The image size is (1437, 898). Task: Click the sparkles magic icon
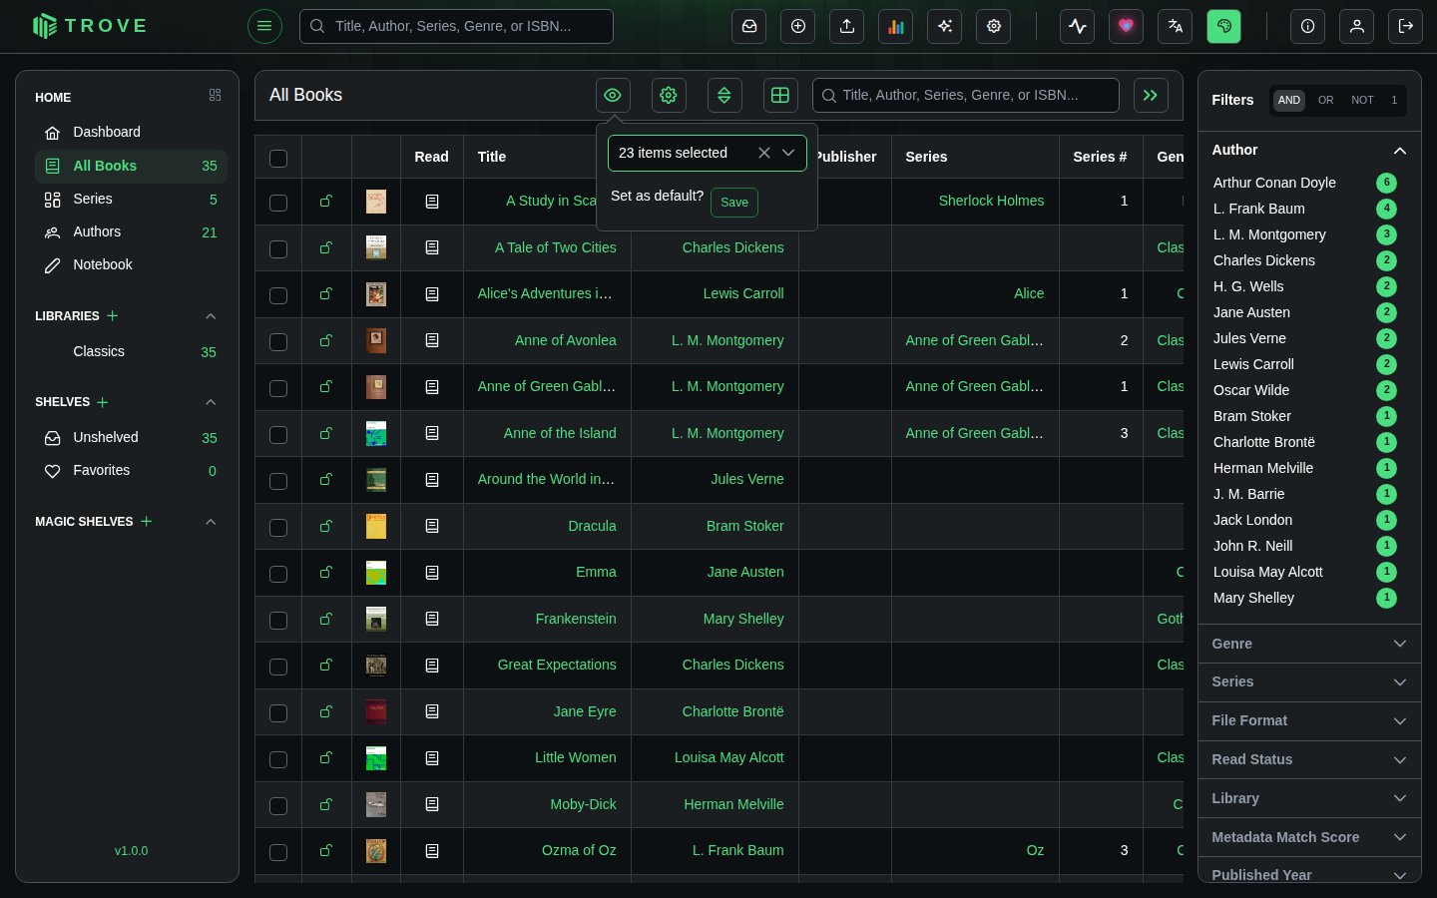point(945,26)
